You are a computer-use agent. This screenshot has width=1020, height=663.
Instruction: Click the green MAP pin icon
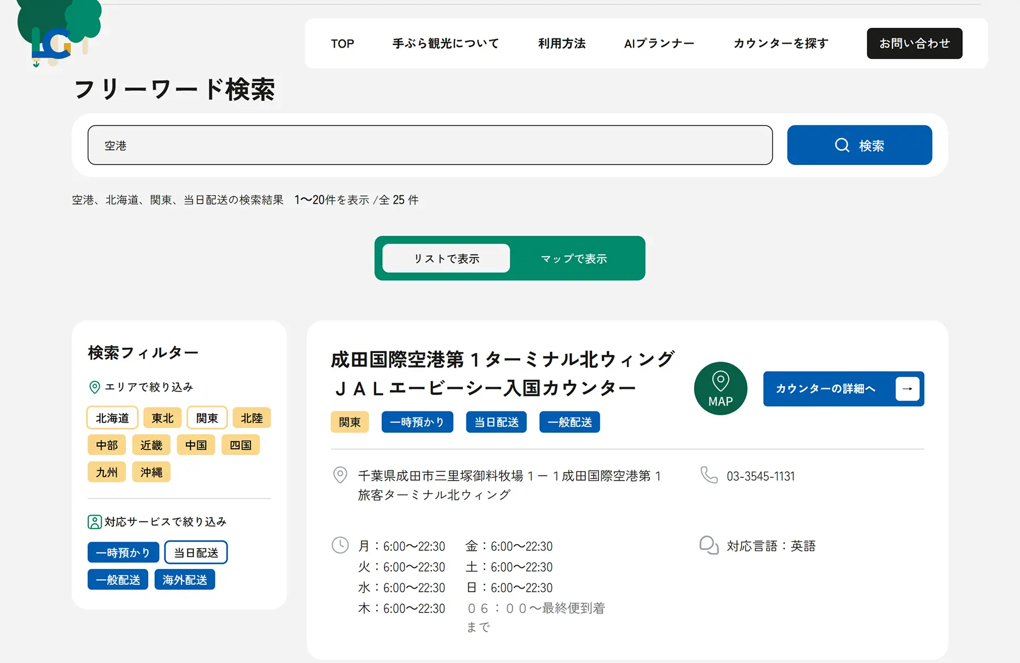tap(720, 389)
